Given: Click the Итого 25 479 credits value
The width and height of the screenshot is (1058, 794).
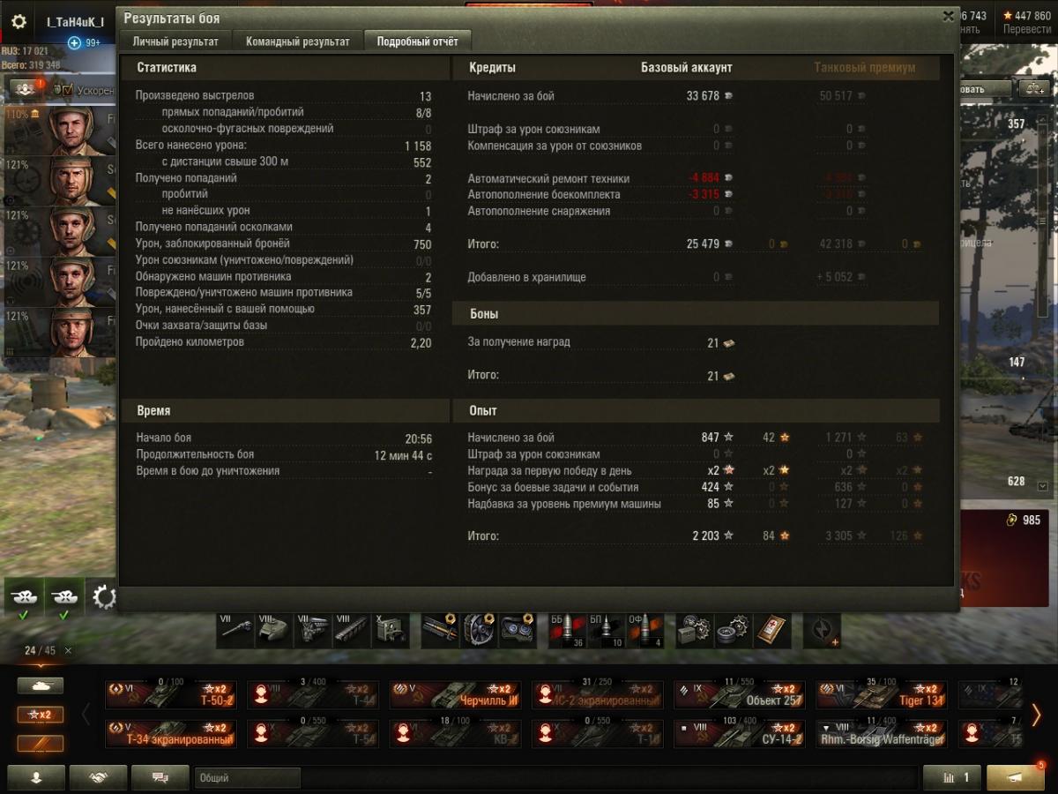Looking at the screenshot, I should [x=703, y=243].
